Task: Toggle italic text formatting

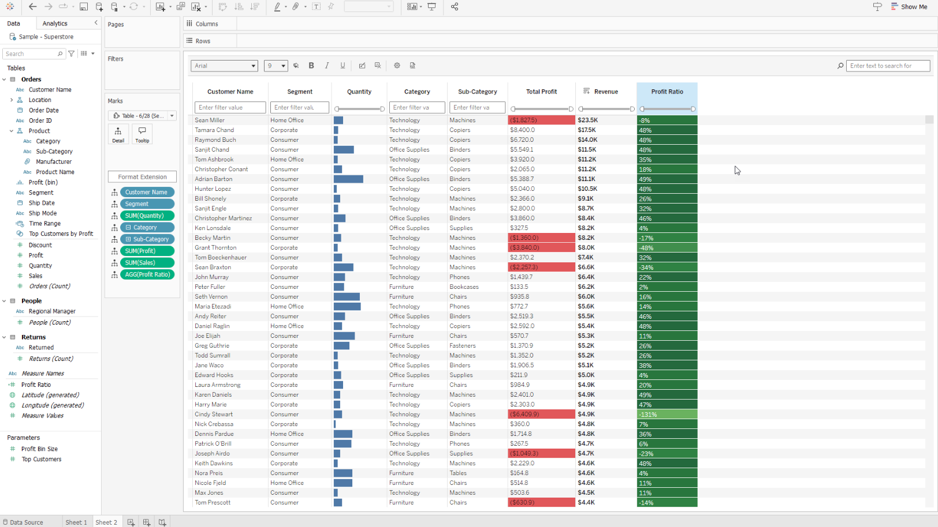Action: pyautogui.click(x=327, y=66)
